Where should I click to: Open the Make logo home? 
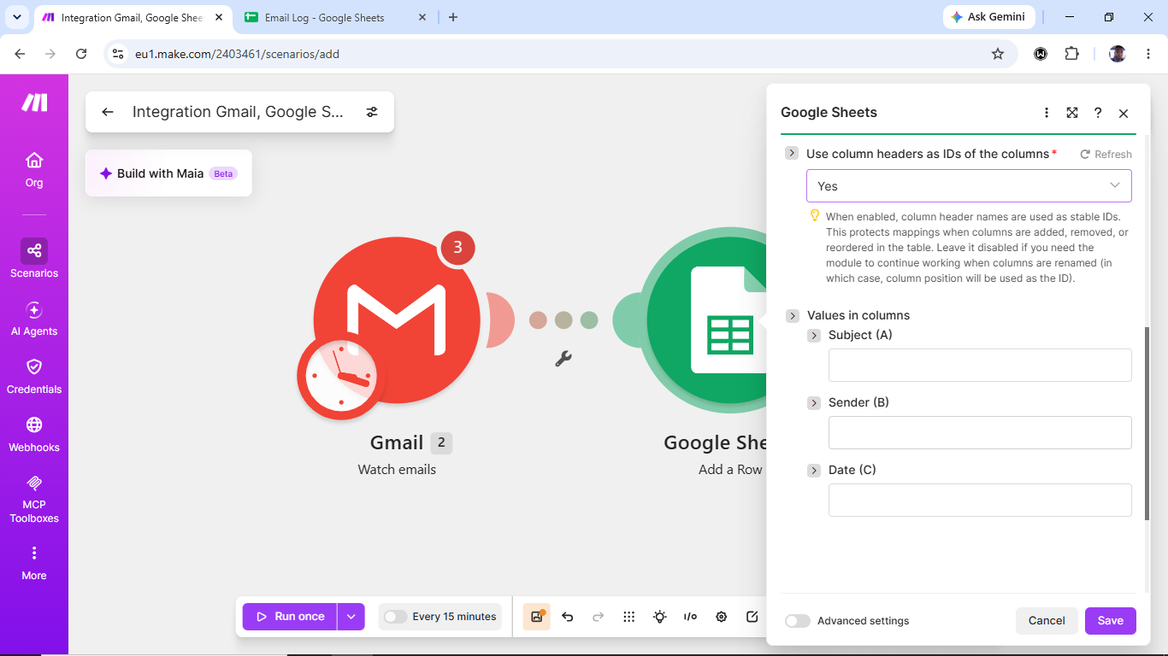34,102
